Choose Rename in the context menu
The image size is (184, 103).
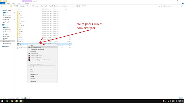point(42,79)
